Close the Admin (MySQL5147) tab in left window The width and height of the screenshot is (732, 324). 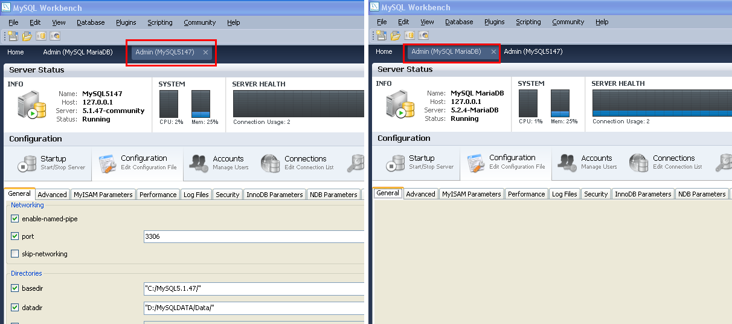click(x=205, y=53)
